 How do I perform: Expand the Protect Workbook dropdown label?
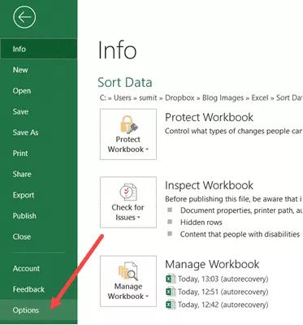point(128,145)
